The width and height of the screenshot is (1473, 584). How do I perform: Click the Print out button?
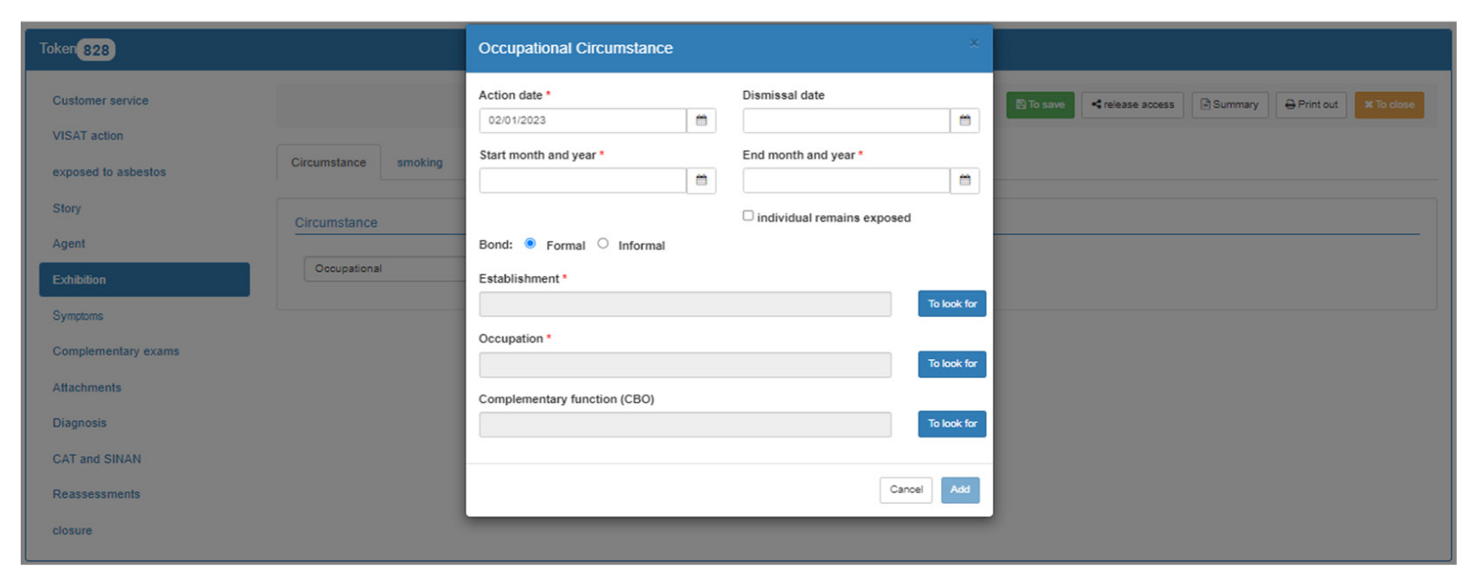[x=1311, y=105]
